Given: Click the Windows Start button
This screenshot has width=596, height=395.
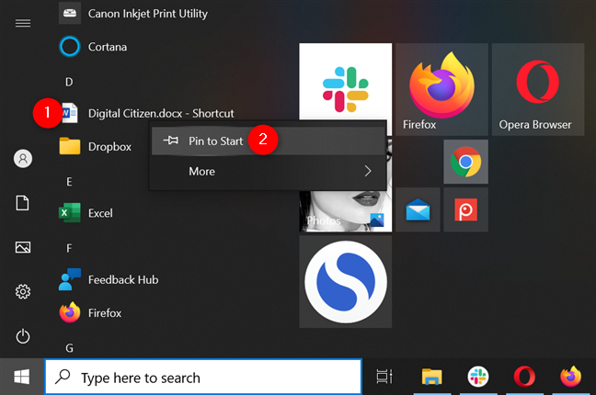Looking at the screenshot, I should click(x=22, y=378).
